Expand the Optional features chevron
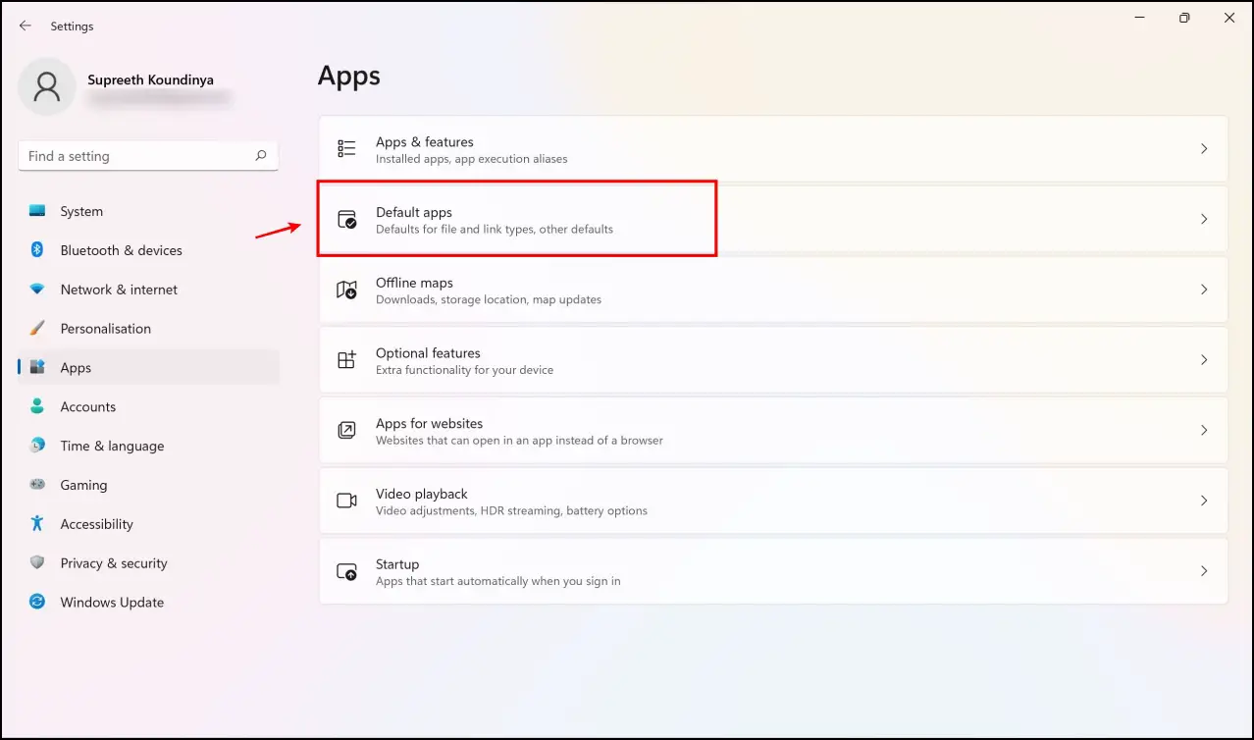Screen dimensions: 1254x740 click(x=1204, y=360)
